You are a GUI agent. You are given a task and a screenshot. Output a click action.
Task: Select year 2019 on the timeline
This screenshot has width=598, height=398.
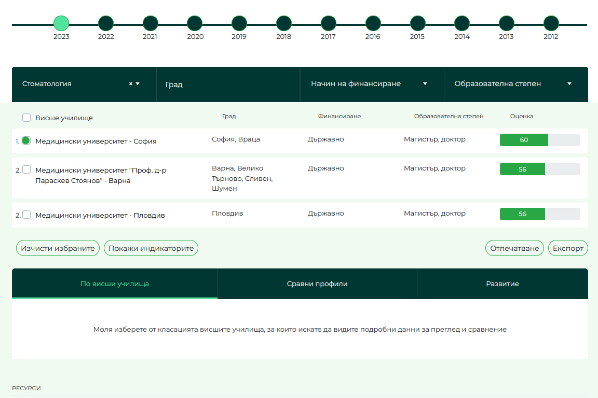pos(239,24)
